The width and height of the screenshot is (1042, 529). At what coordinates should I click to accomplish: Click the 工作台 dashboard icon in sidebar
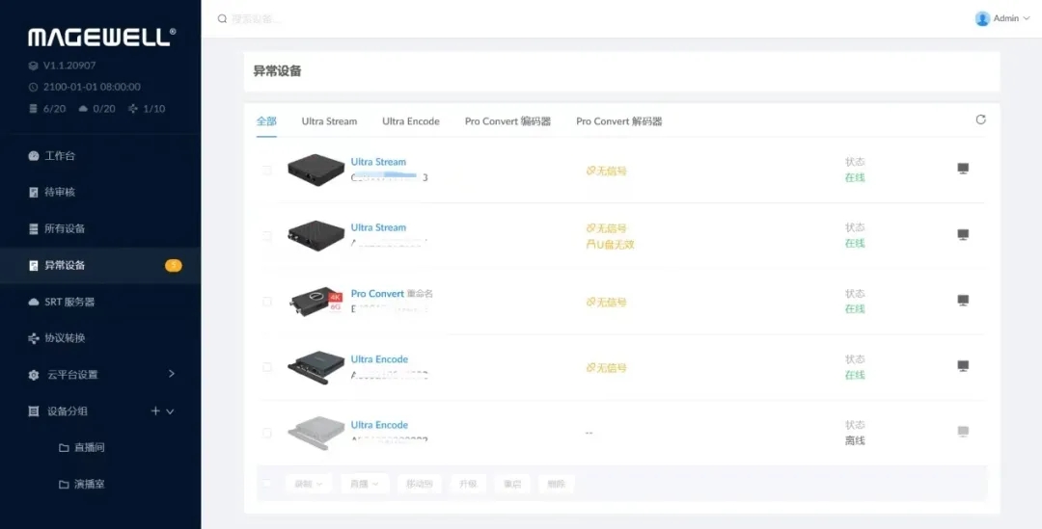(x=34, y=156)
